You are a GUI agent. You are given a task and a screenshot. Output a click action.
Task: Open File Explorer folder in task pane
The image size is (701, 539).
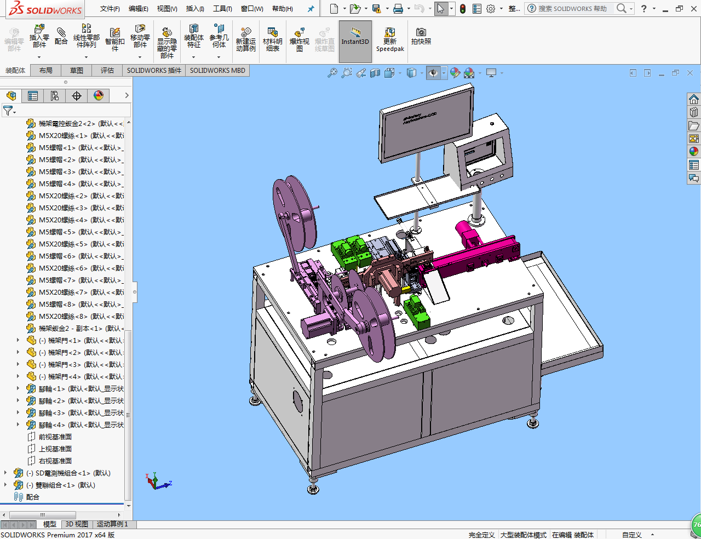click(x=694, y=125)
